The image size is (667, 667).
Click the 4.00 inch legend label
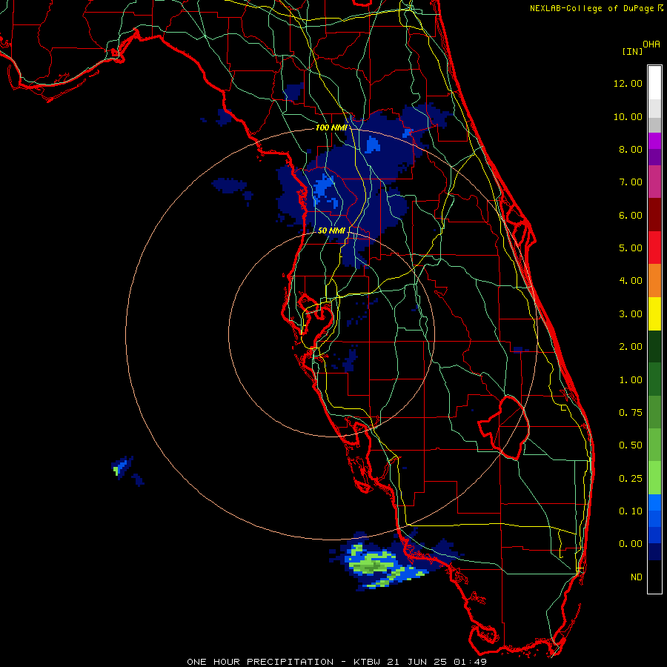click(x=630, y=280)
